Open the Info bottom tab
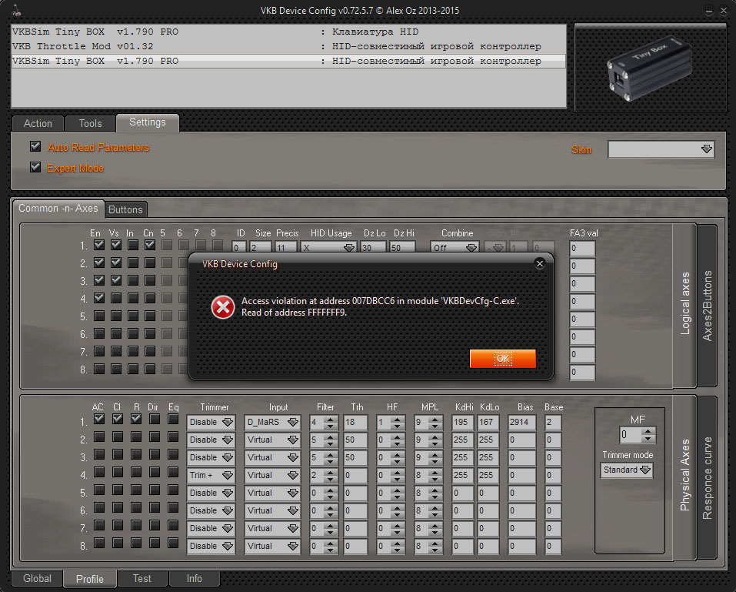736x592 pixels. pyautogui.click(x=194, y=578)
